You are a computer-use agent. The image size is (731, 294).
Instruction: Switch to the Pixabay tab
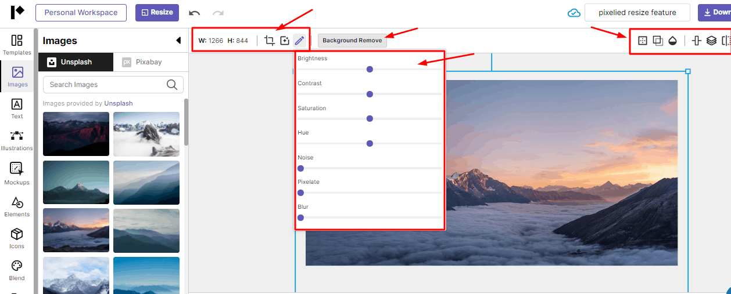pyautogui.click(x=142, y=62)
